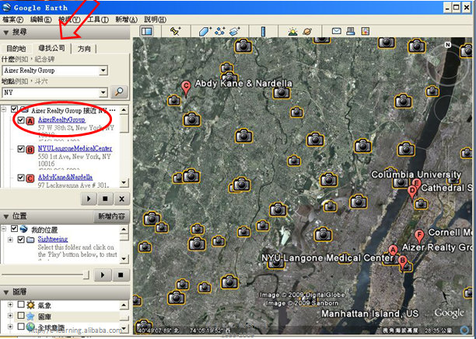Click red A icon in search results

(x=30, y=121)
